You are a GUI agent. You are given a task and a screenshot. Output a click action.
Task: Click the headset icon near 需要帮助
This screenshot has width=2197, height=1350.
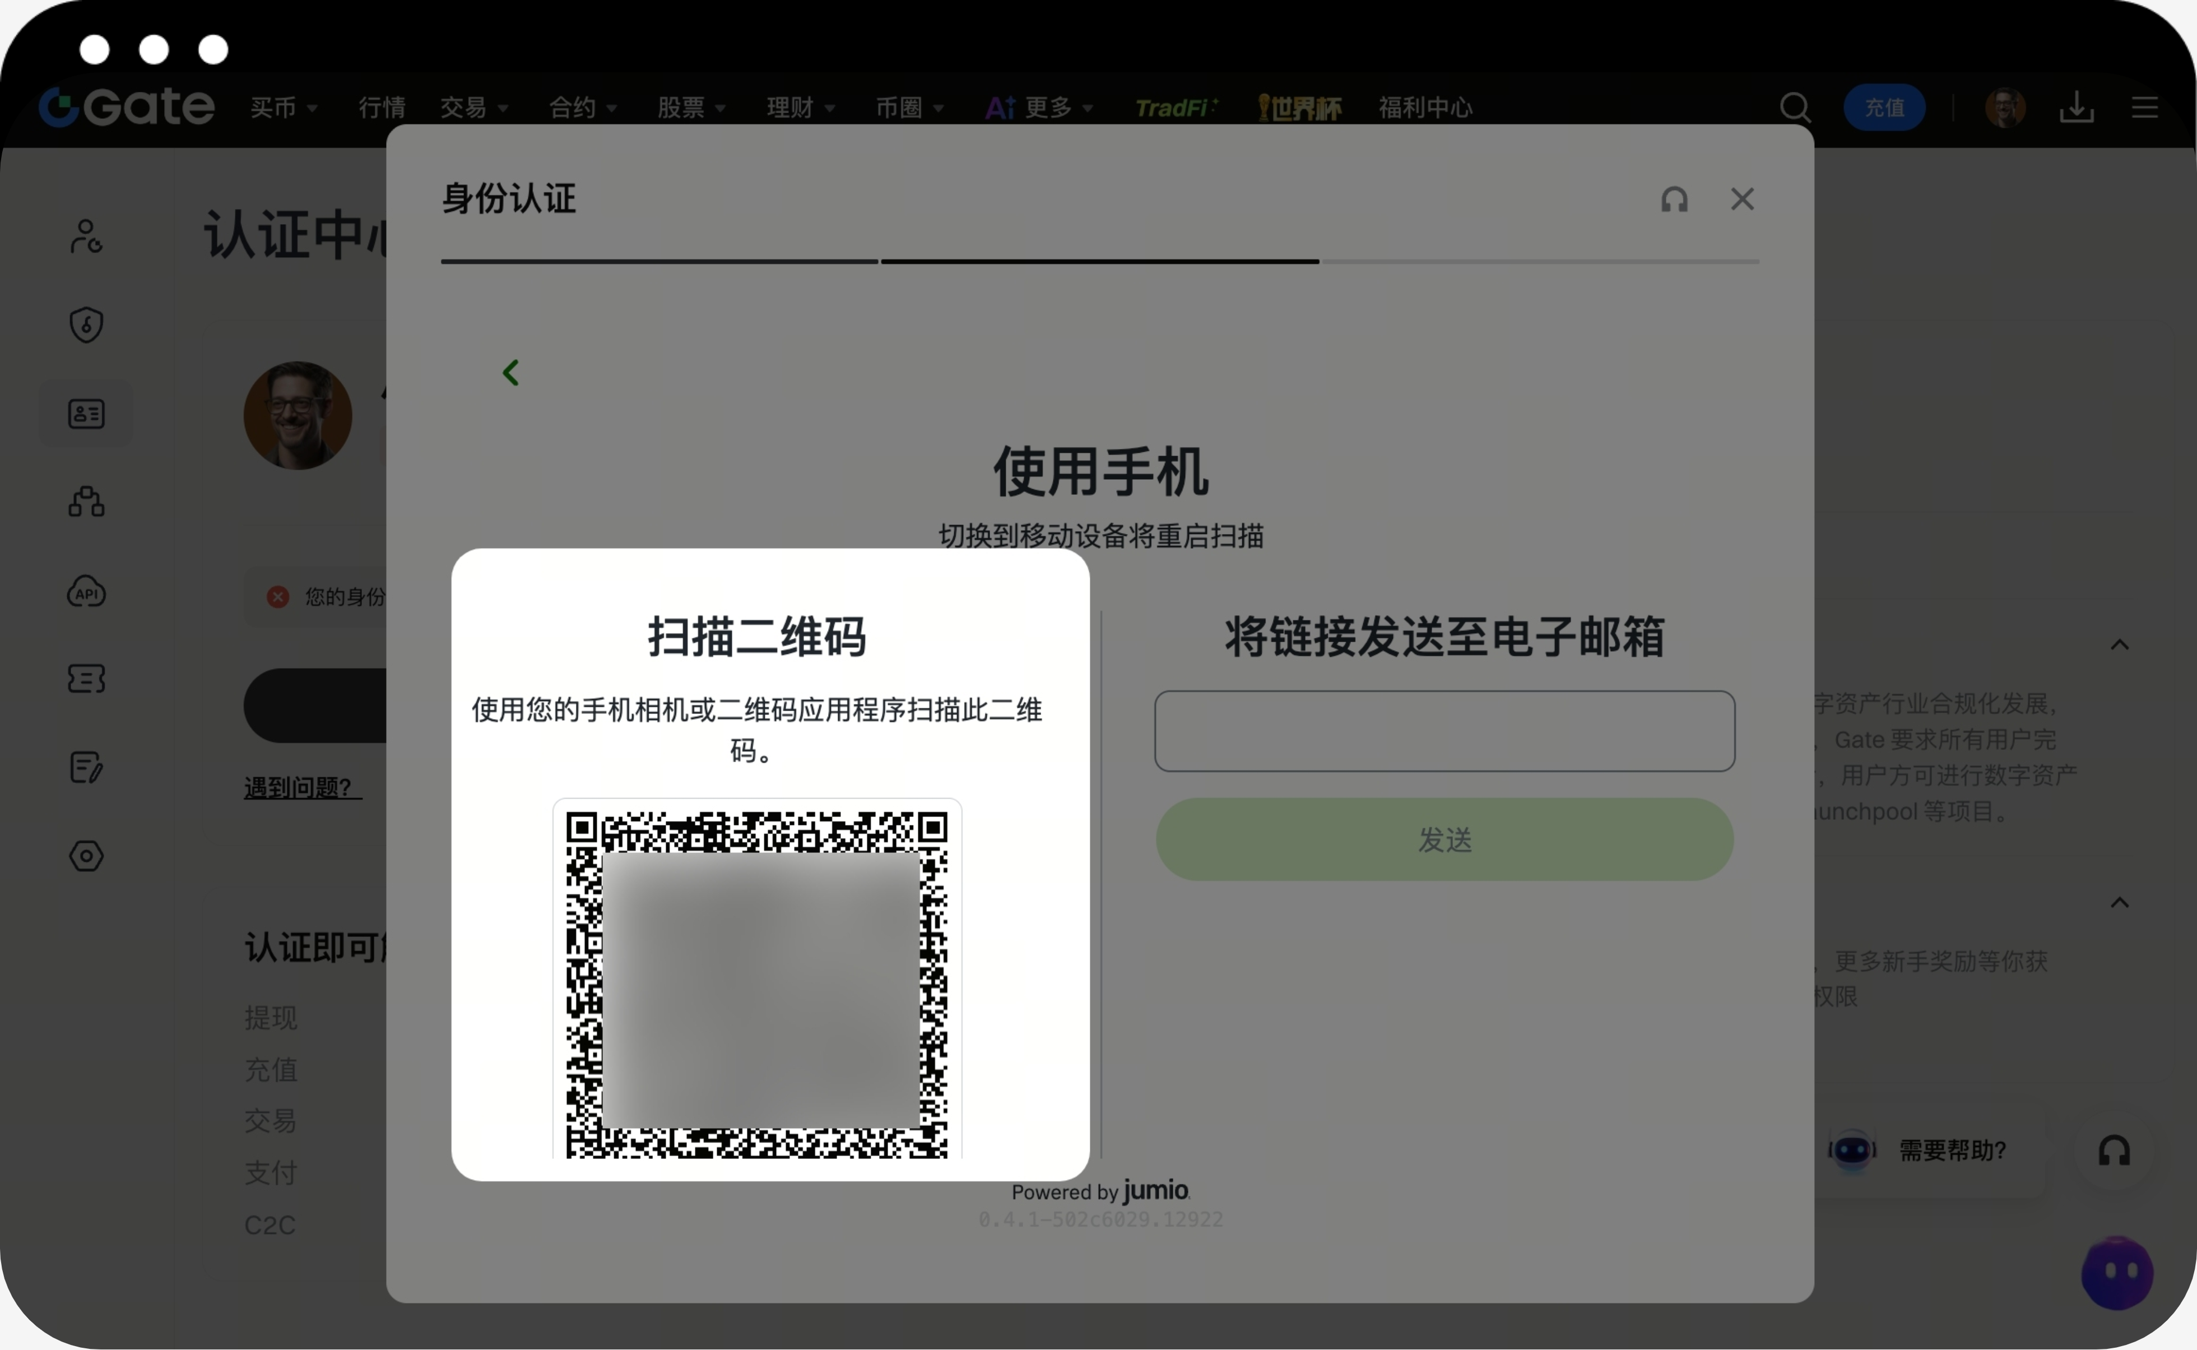[x=2113, y=1150]
